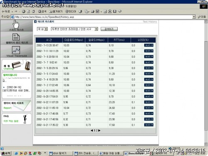The height and width of the screenshot is (156, 208).
Task: Open the 즐겨찾기 (Favorites) pane
Action: pos(56,11)
